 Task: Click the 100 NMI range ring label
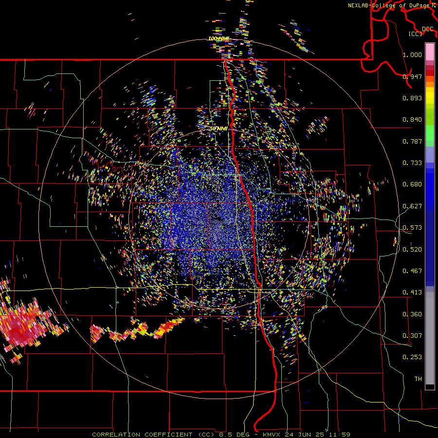tap(219, 38)
